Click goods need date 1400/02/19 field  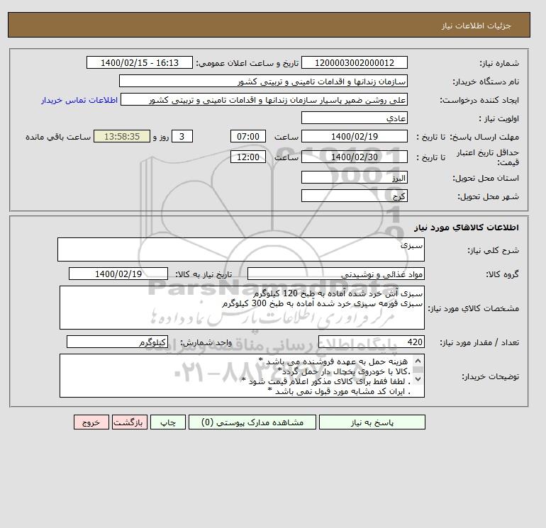point(118,274)
